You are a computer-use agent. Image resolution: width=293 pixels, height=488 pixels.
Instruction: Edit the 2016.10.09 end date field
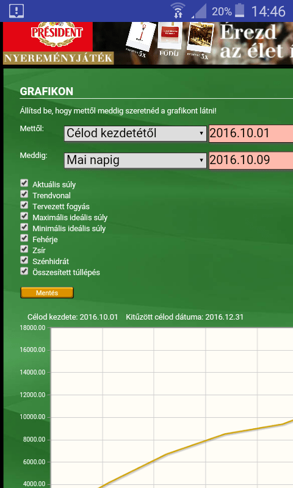(251, 160)
